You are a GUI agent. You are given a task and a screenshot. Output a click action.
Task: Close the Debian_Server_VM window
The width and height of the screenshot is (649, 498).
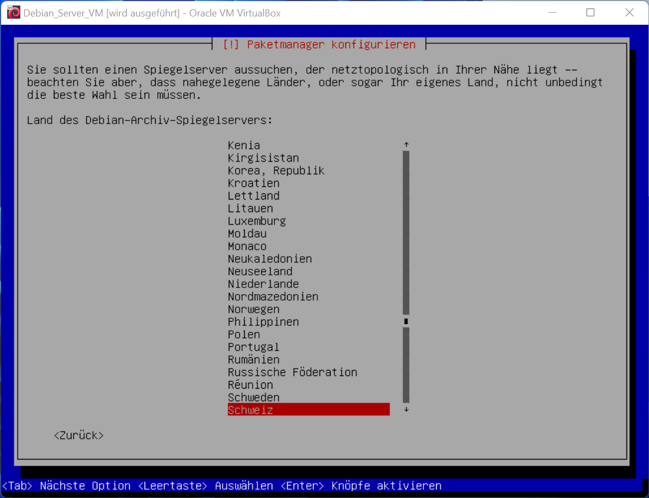point(629,13)
